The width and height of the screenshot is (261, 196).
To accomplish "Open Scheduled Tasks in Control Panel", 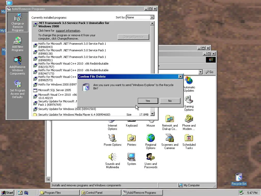I will (x=189, y=142).
